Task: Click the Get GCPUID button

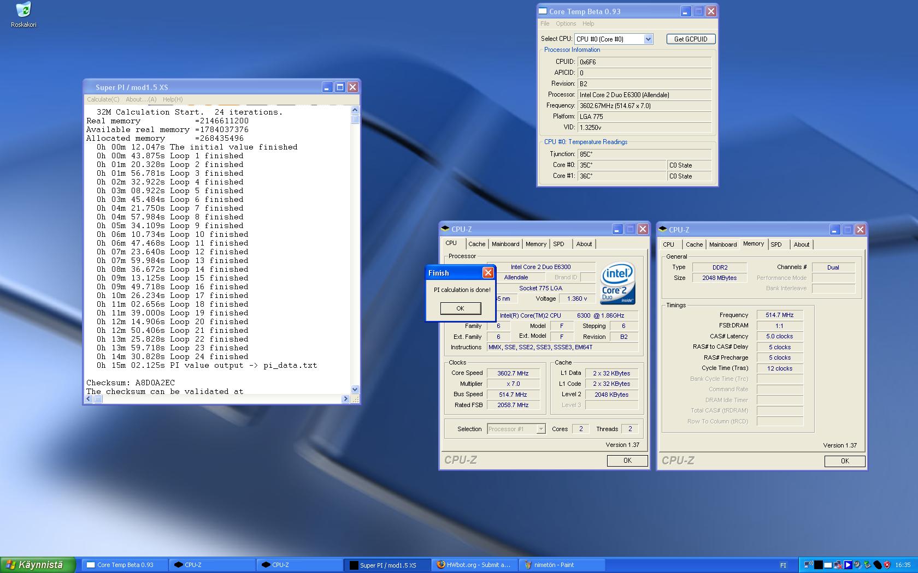Action: 691,39
